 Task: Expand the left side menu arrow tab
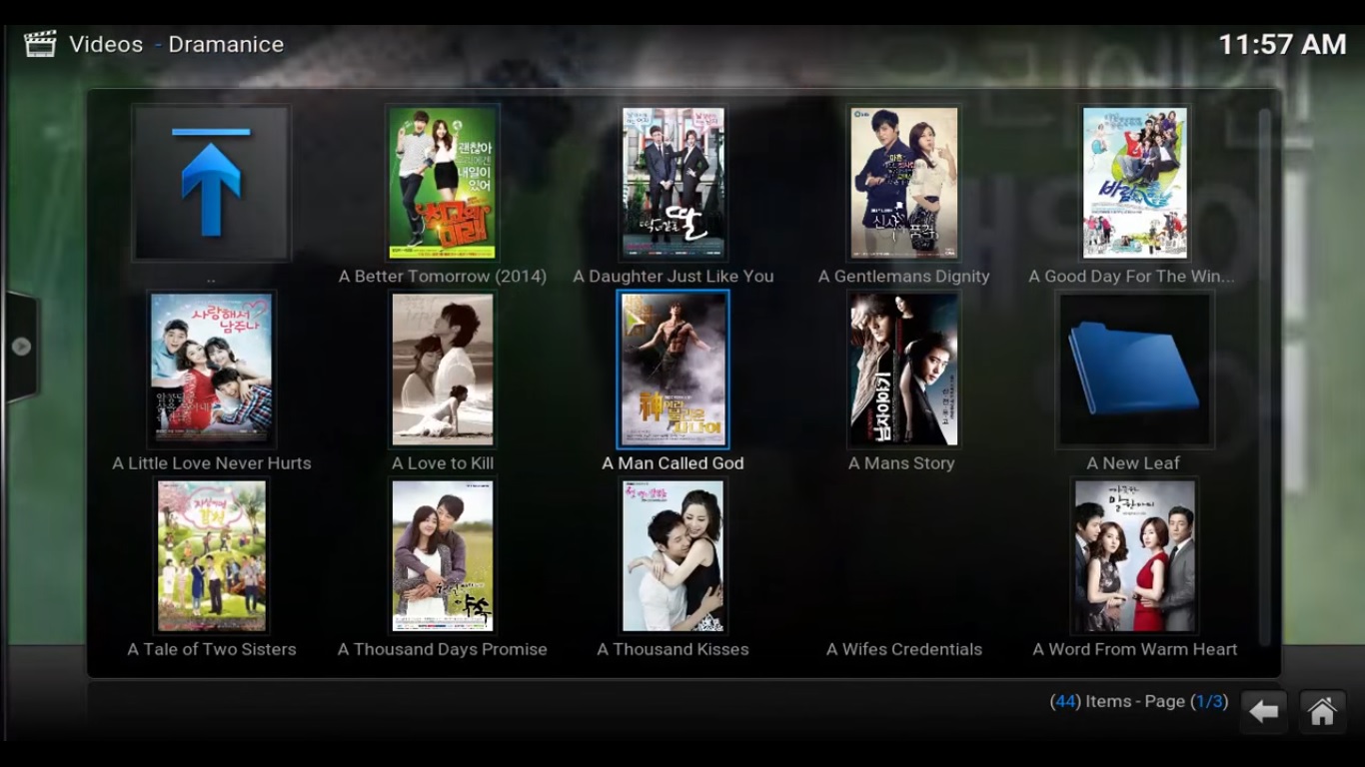[x=21, y=347]
